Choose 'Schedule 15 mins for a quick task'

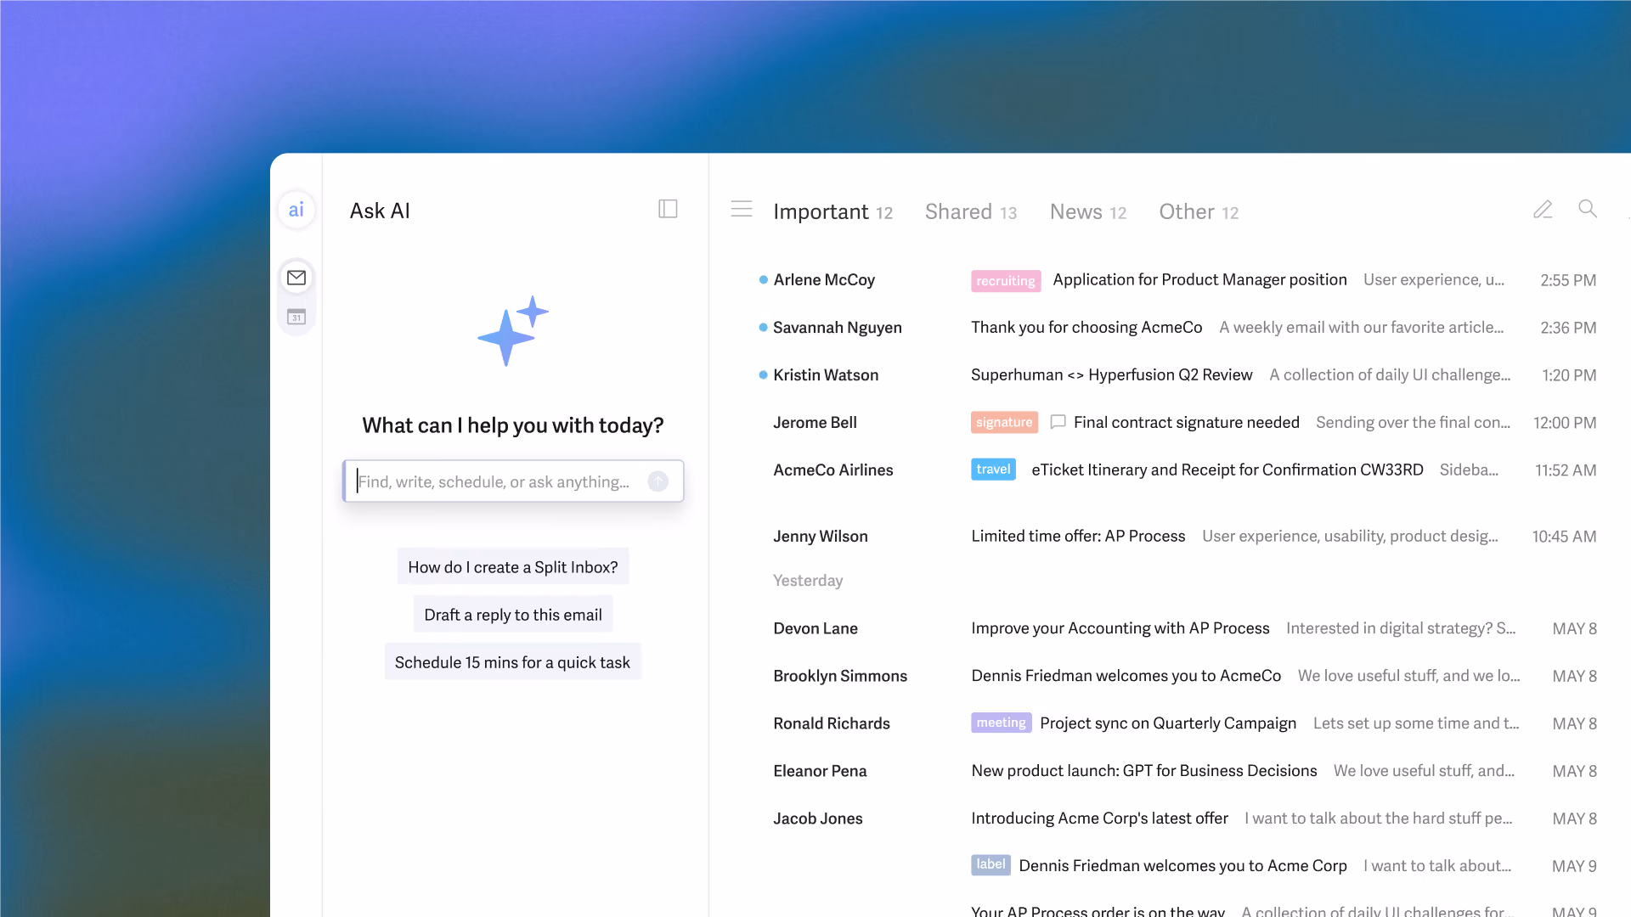(512, 661)
